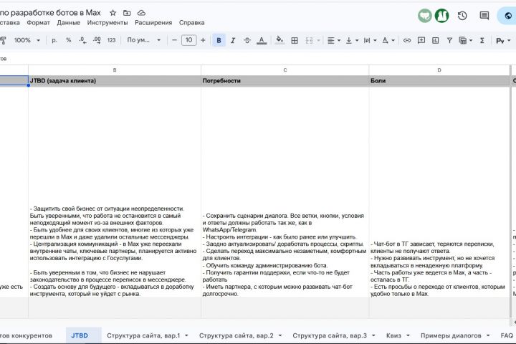
Task: Format as percent
Action: click(x=69, y=40)
